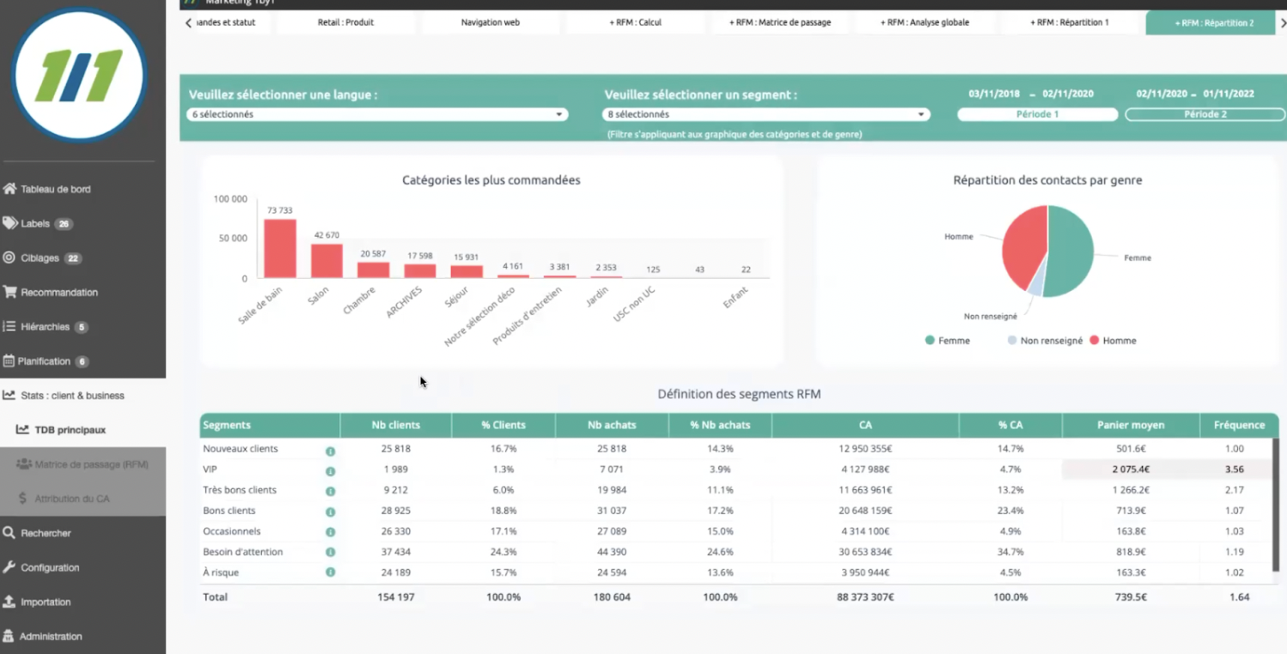This screenshot has height=654, width=1287.
Task: Click the tag icon beside Labels
Action: tap(9, 223)
